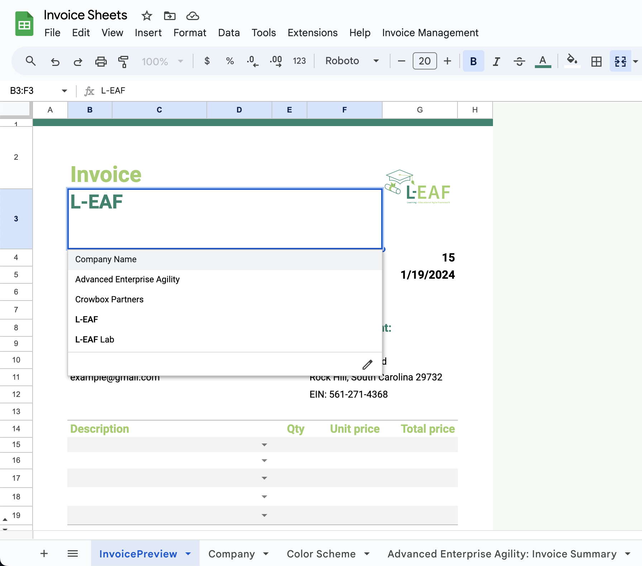
Task: Open description dropdown in row 16
Action: tap(264, 461)
